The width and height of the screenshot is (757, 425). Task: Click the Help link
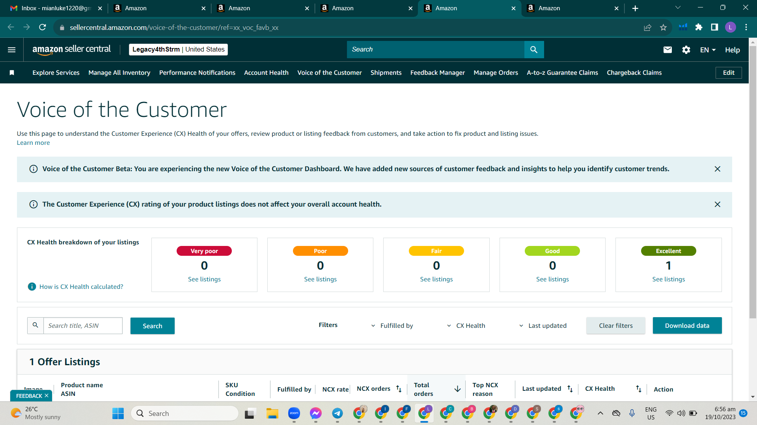tap(732, 50)
